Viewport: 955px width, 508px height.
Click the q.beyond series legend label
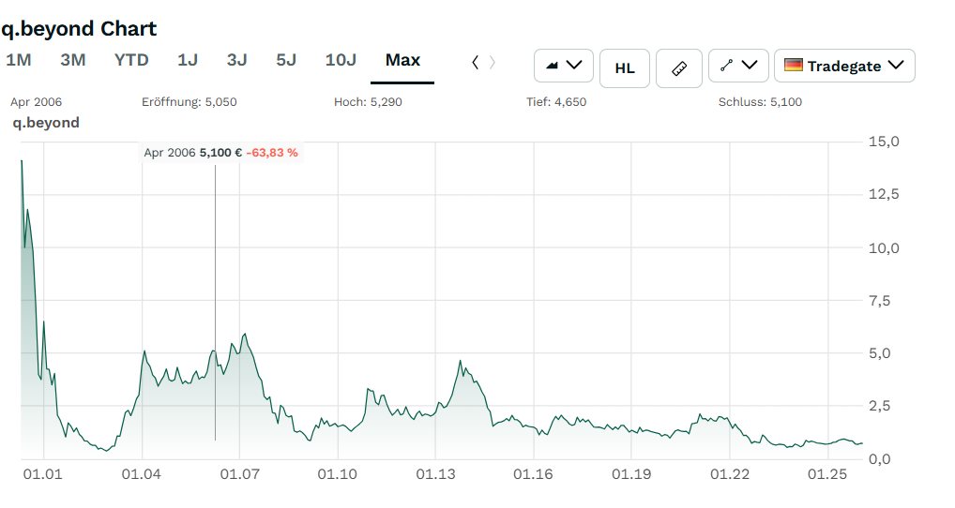45,123
